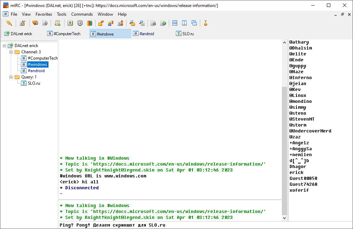The height and width of the screenshot is (229, 353).
Task: Cascade windows via toolbar icon
Action: tap(194, 23)
